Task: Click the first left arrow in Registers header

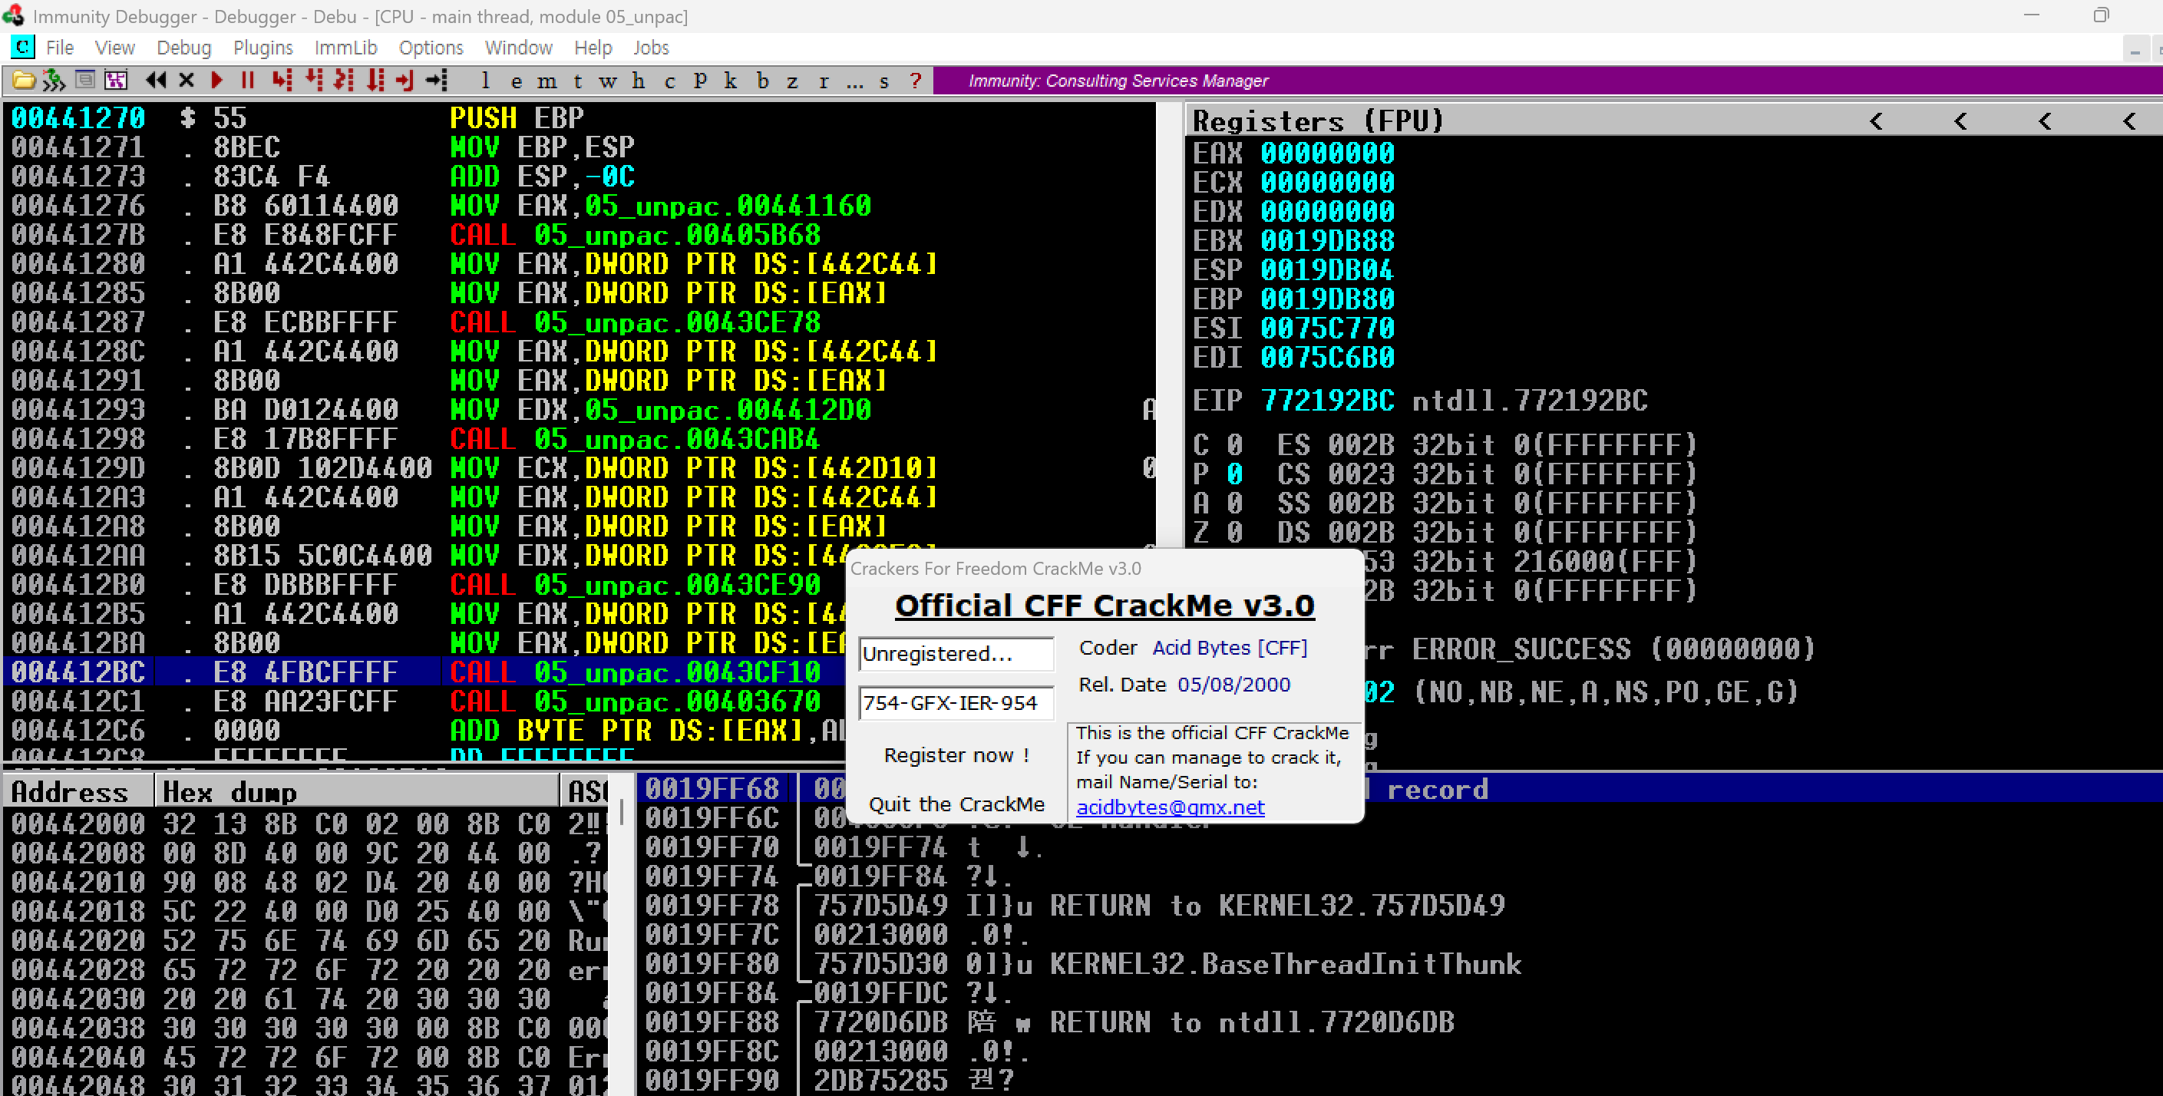Action: [1877, 121]
